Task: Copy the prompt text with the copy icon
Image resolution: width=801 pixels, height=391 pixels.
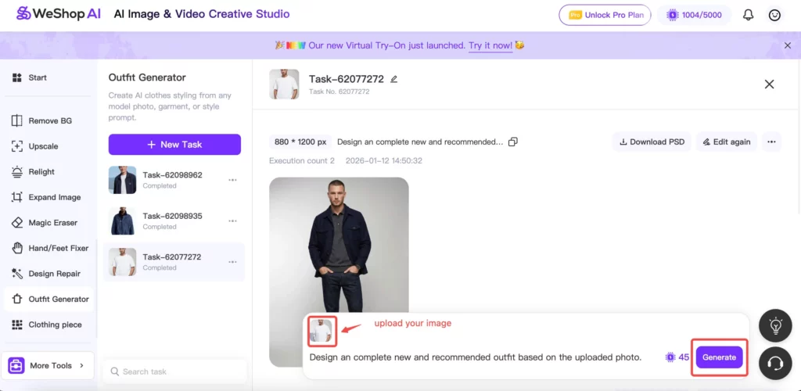Action: (x=513, y=142)
